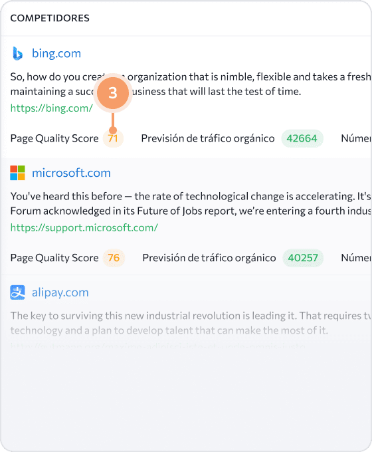This screenshot has width=372, height=452.
Task: Open the bing.com competitor link
Action: tap(56, 53)
